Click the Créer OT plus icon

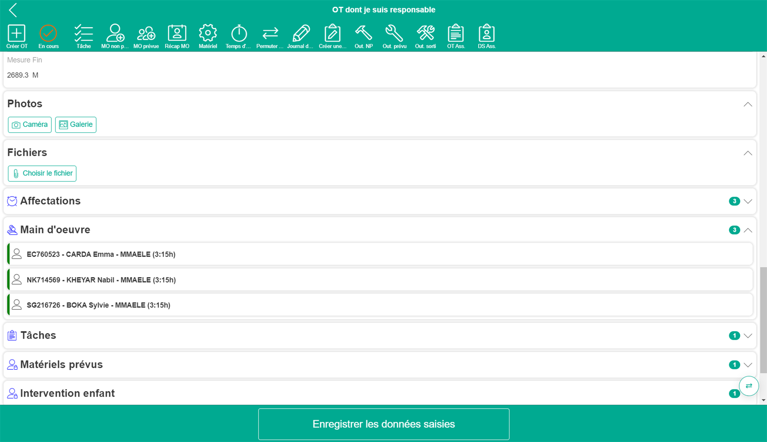[16, 33]
